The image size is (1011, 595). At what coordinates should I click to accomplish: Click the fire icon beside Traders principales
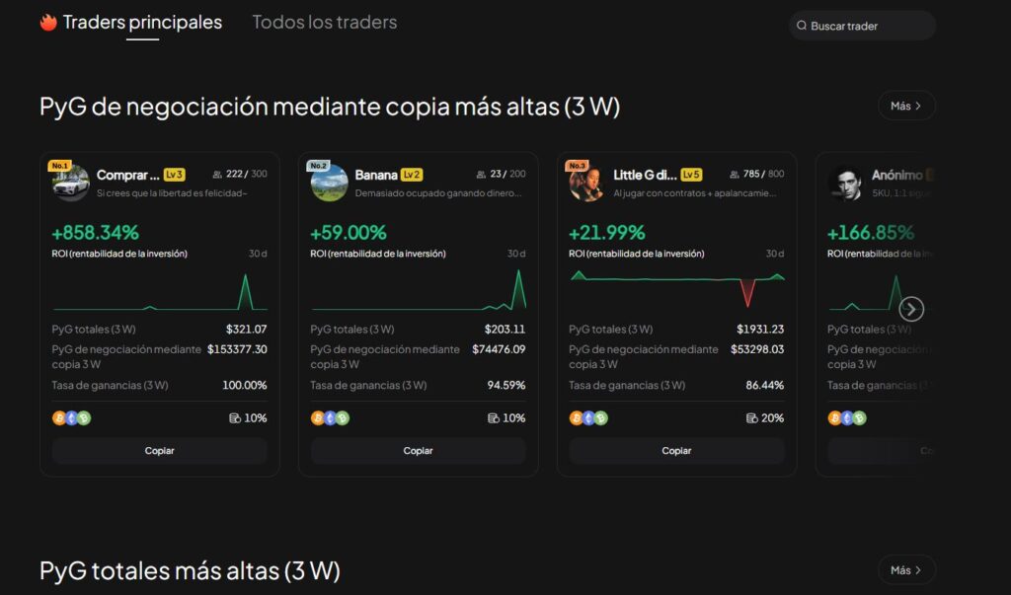(48, 23)
